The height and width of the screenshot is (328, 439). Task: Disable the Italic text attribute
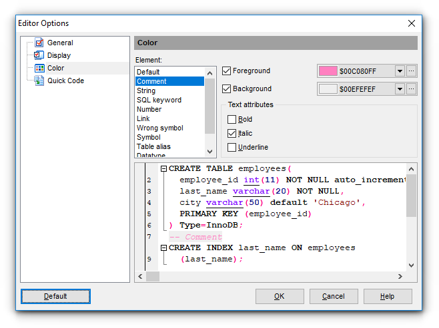(x=232, y=134)
